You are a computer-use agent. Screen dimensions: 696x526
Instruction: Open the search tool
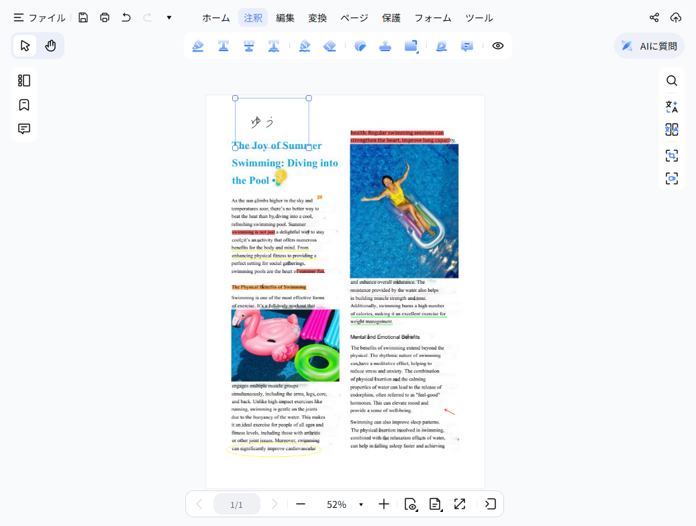point(672,81)
